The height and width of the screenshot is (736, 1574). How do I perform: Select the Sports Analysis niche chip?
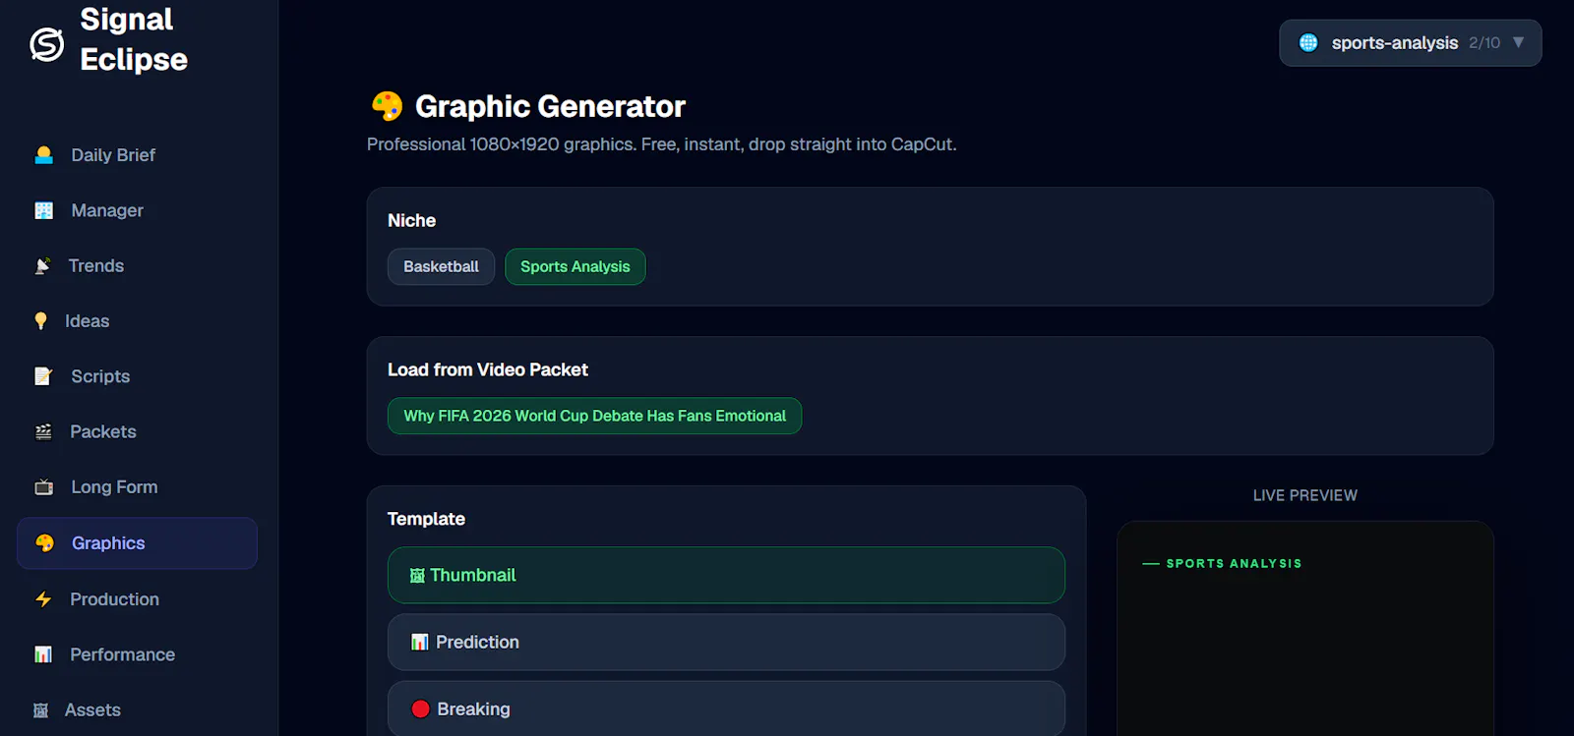coord(575,266)
